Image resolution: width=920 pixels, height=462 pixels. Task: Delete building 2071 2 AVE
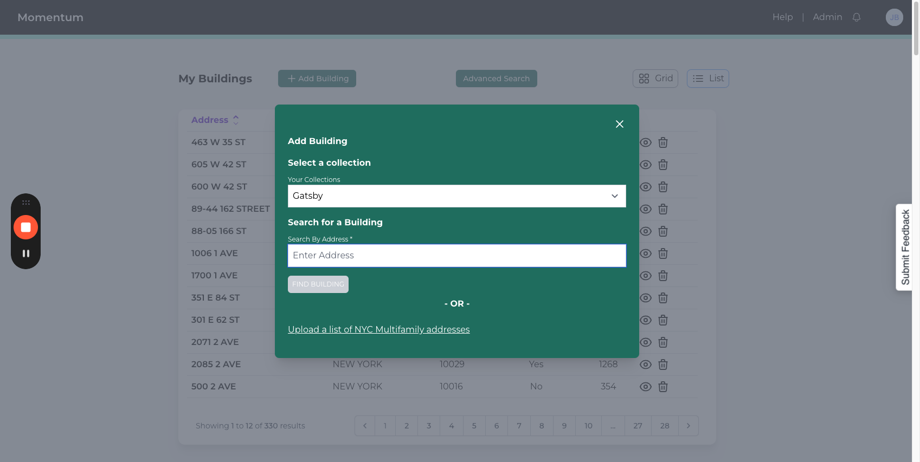pyautogui.click(x=663, y=342)
